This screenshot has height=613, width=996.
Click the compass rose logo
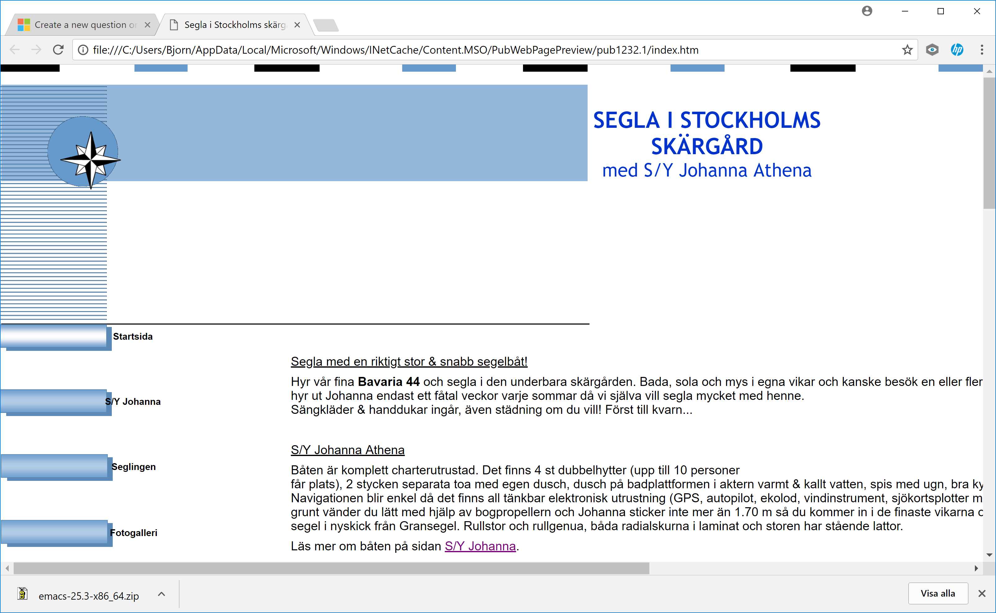click(x=90, y=160)
